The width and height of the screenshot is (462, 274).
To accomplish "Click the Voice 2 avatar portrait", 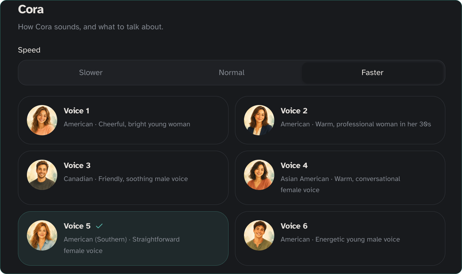I will click(259, 120).
